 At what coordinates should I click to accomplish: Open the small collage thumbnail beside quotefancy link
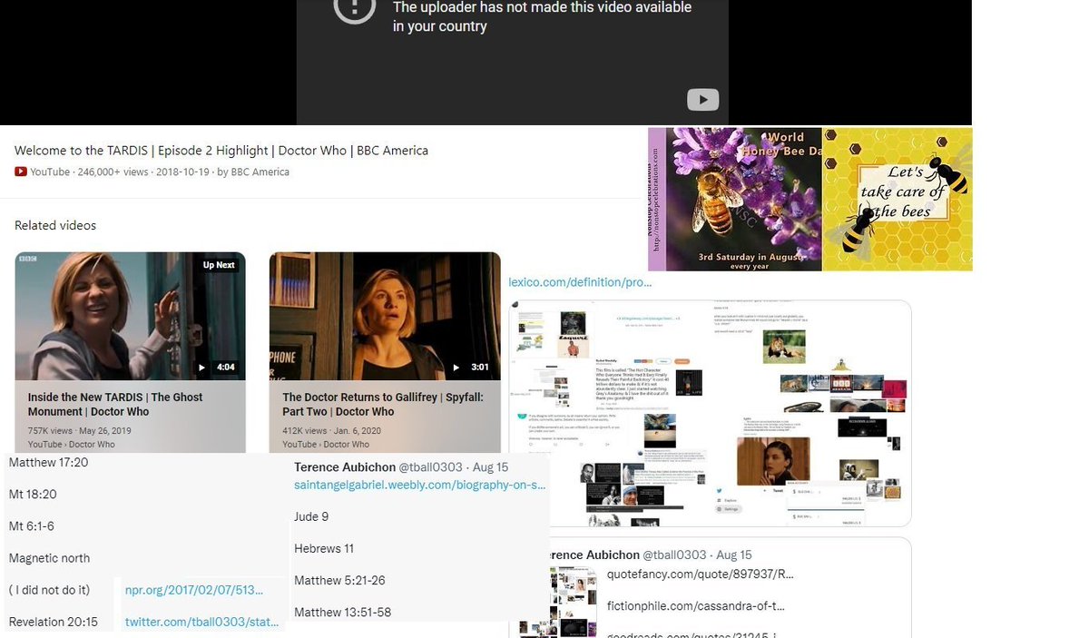[574, 602]
